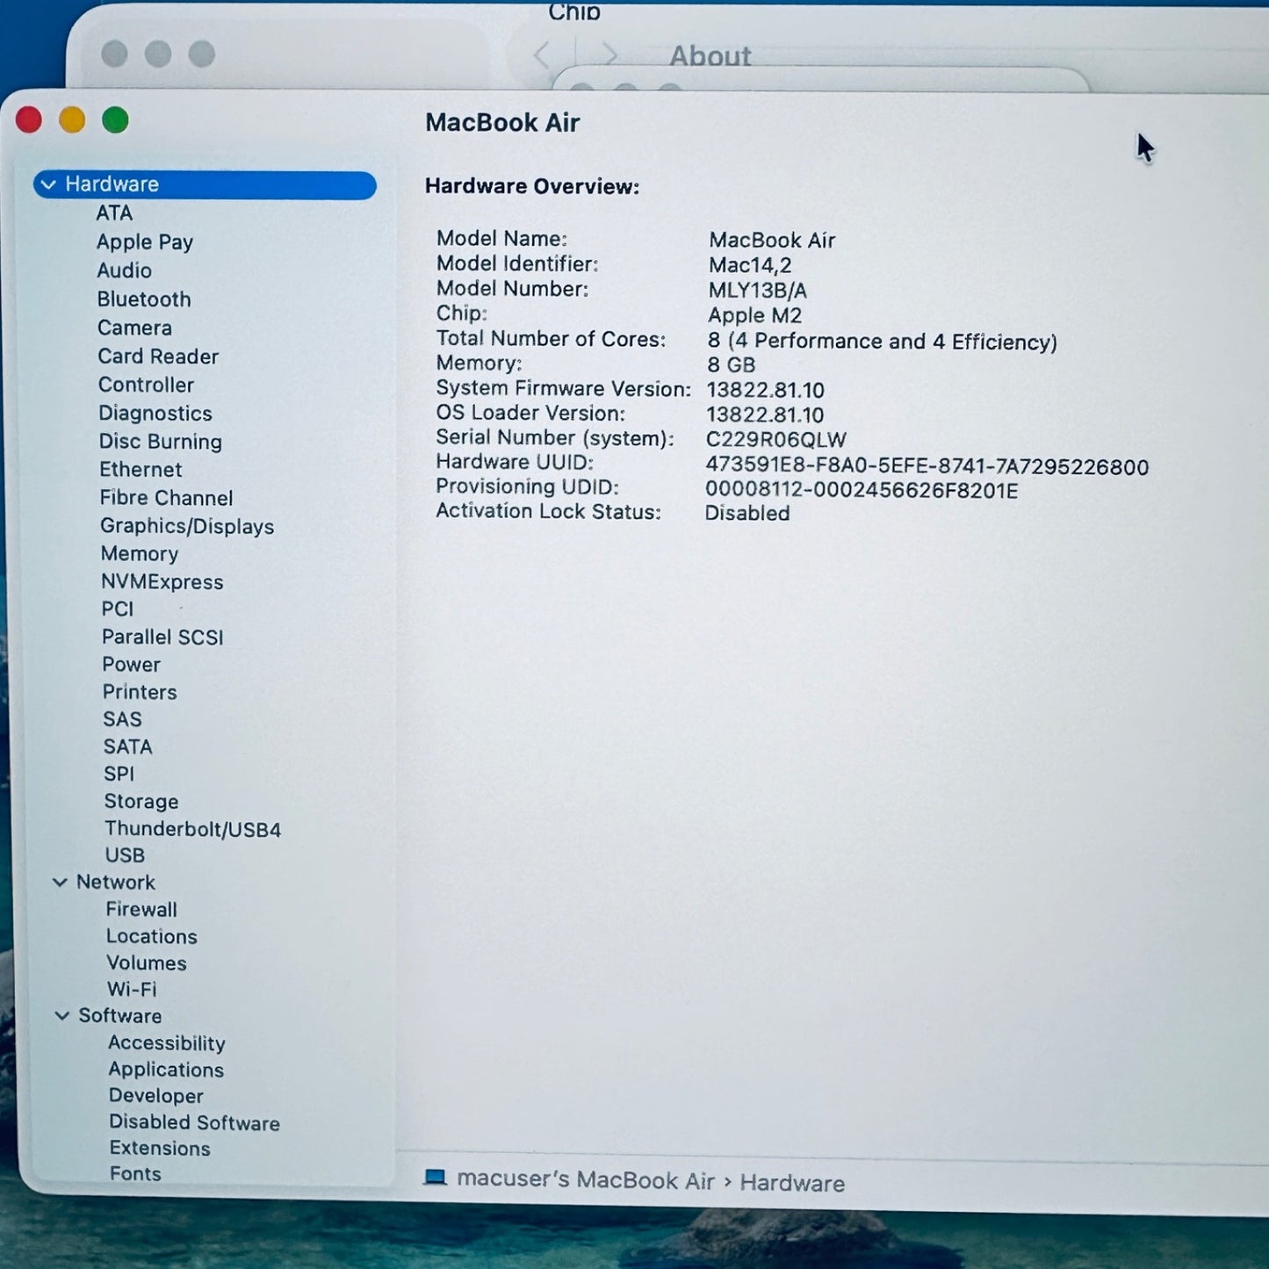Image resolution: width=1269 pixels, height=1269 pixels.
Task: Open the Fonts report under Software
Action: 135,1173
